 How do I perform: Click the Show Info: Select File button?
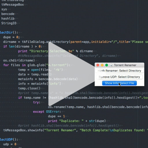coord(119,83)
